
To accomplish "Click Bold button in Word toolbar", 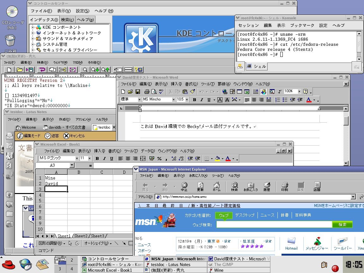I will [x=195, y=100].
